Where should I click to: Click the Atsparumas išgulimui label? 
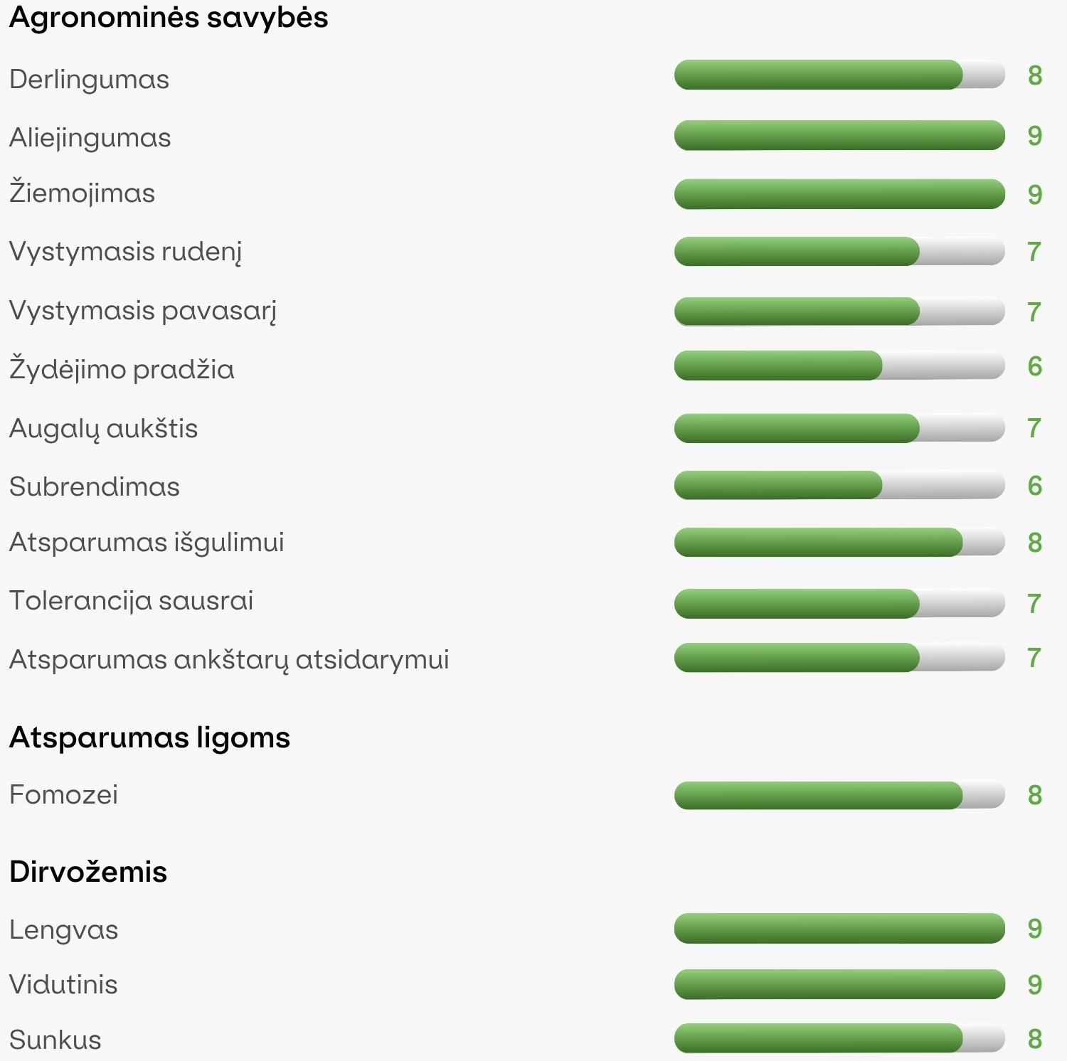click(147, 543)
